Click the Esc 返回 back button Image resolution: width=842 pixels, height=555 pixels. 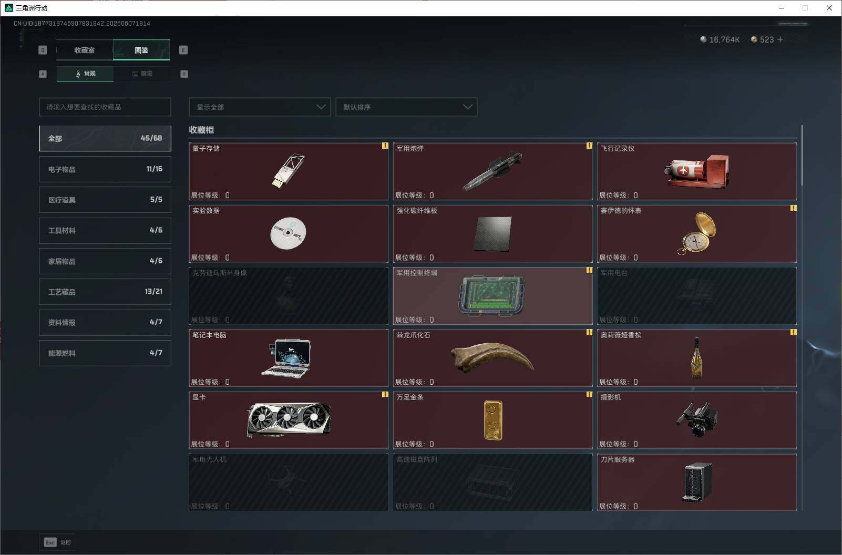57,542
